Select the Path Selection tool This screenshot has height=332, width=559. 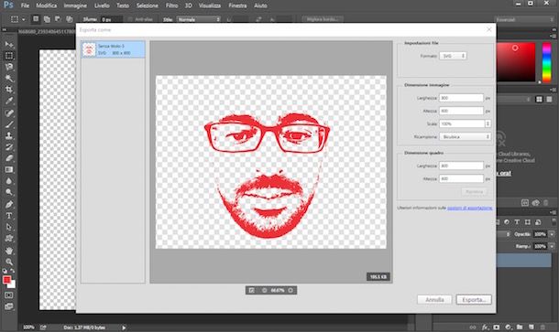pos(9,227)
